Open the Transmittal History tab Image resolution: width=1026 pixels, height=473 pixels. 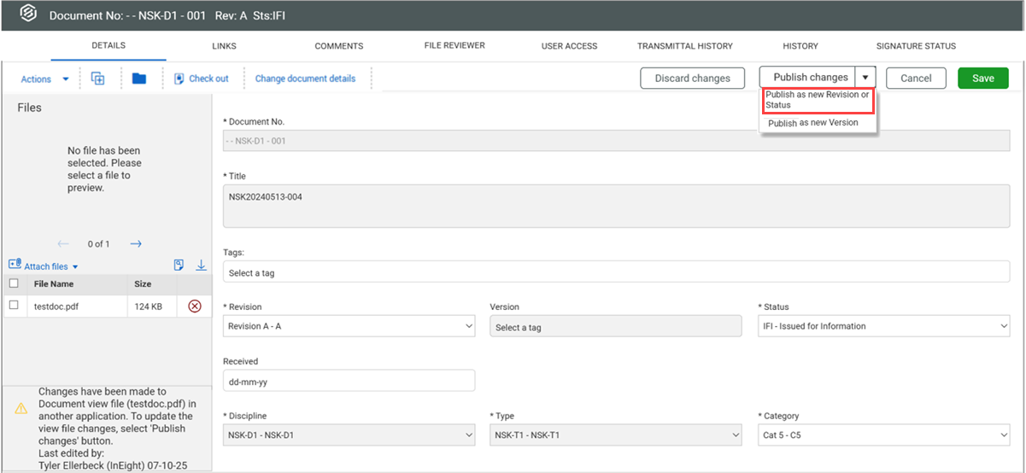pyautogui.click(x=685, y=46)
